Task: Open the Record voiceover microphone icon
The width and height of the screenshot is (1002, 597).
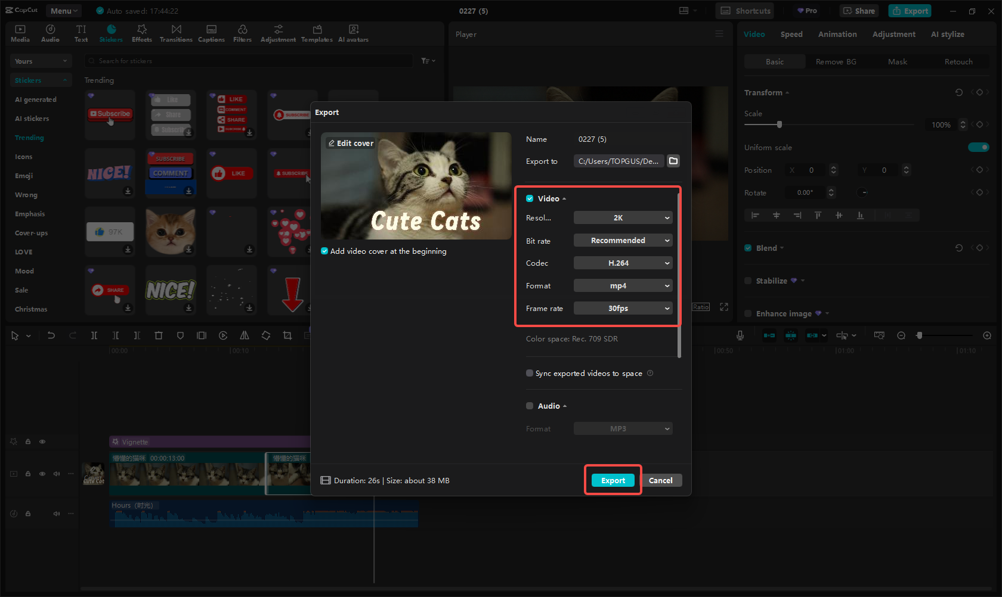Action: tap(740, 335)
